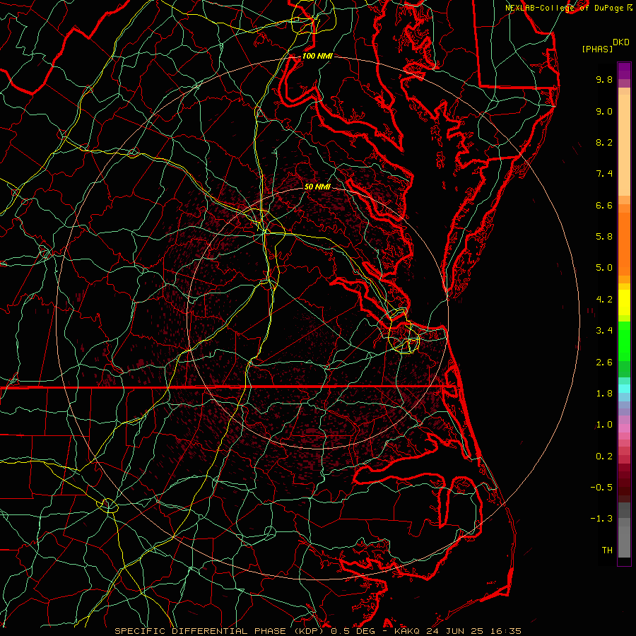
Task: Pick the purple band atop the color bar
Action: tap(624, 71)
